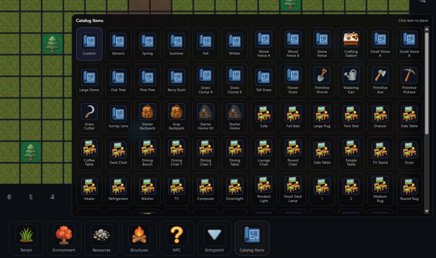This screenshot has width=436, height=258.
Task: Select the Crafting Station catalog item
Action: coord(351,44)
